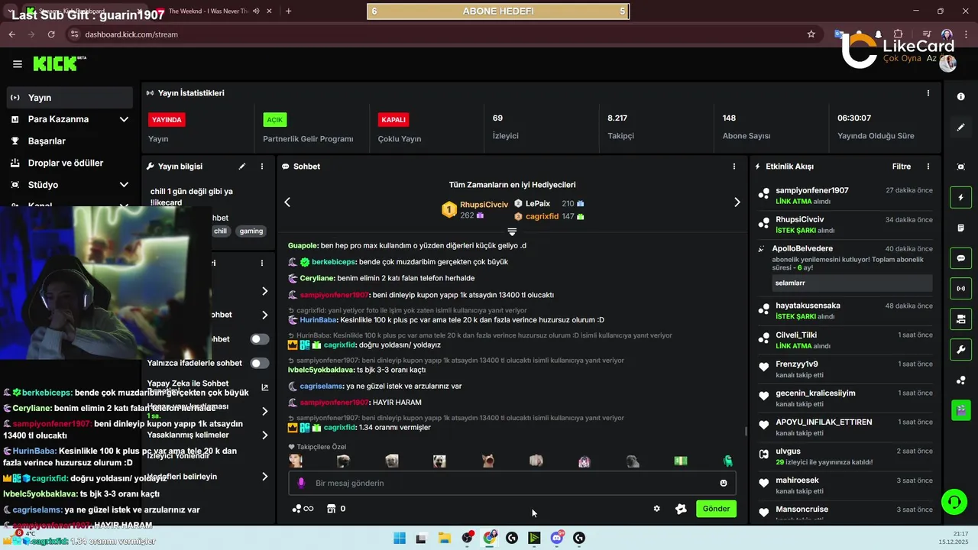The width and height of the screenshot is (978, 550).
Task: Click the Gönder send button
Action: tap(716, 509)
